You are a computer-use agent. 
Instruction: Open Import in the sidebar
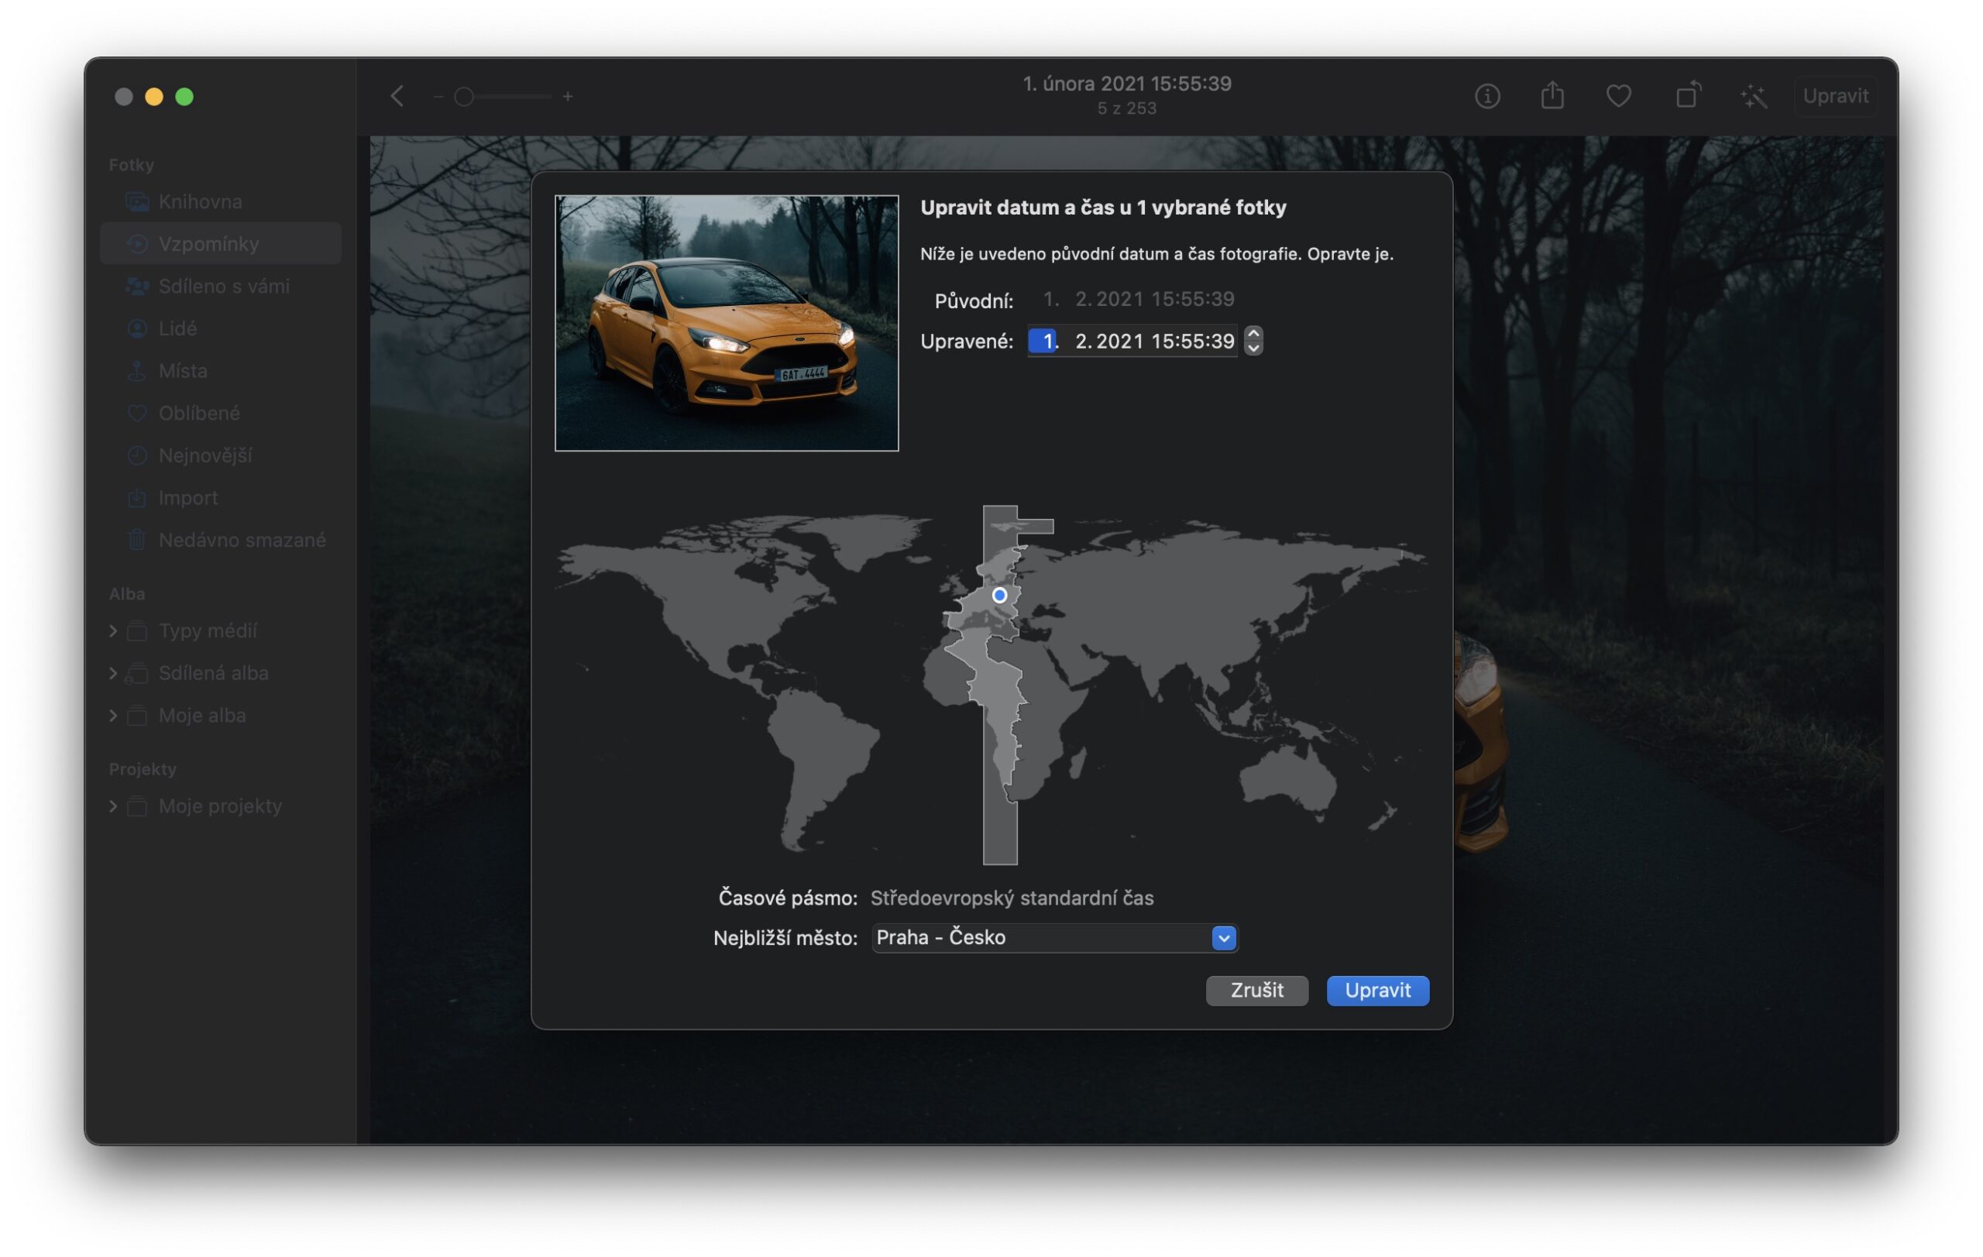coord(187,497)
